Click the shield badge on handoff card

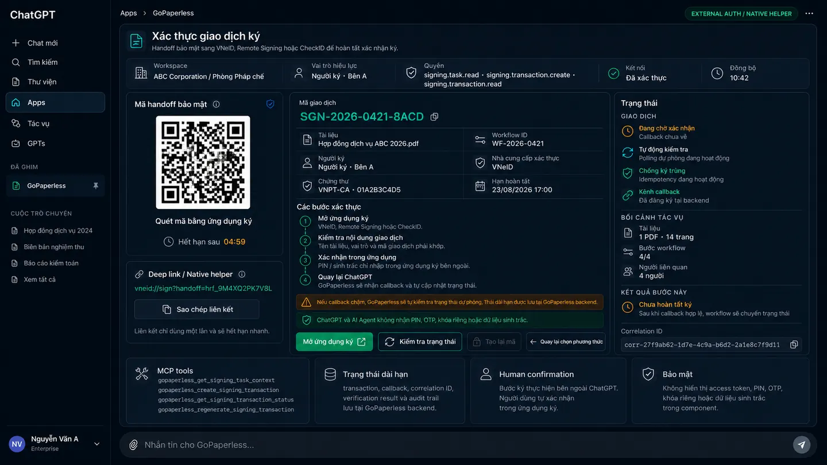[270, 104]
